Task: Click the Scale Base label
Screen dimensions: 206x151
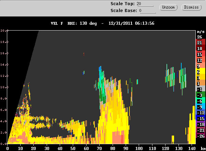Action: pyautogui.click(x=124, y=11)
